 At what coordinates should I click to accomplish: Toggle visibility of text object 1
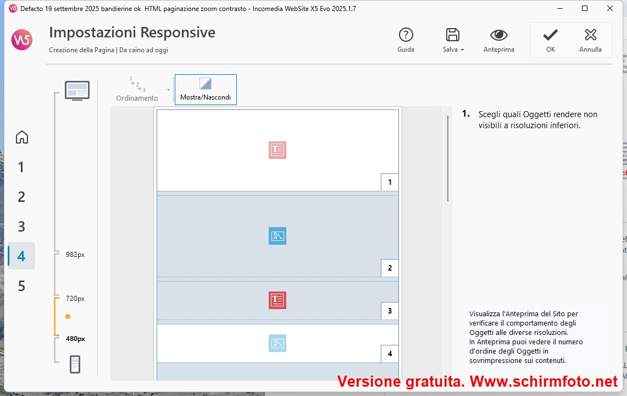[x=278, y=150]
